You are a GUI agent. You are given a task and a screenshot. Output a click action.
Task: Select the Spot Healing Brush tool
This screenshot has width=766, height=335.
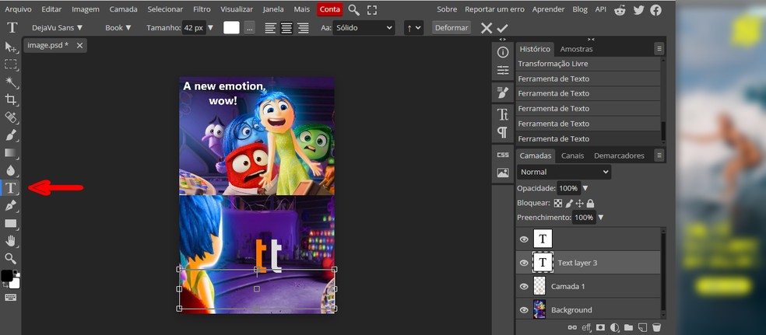pos(11,117)
